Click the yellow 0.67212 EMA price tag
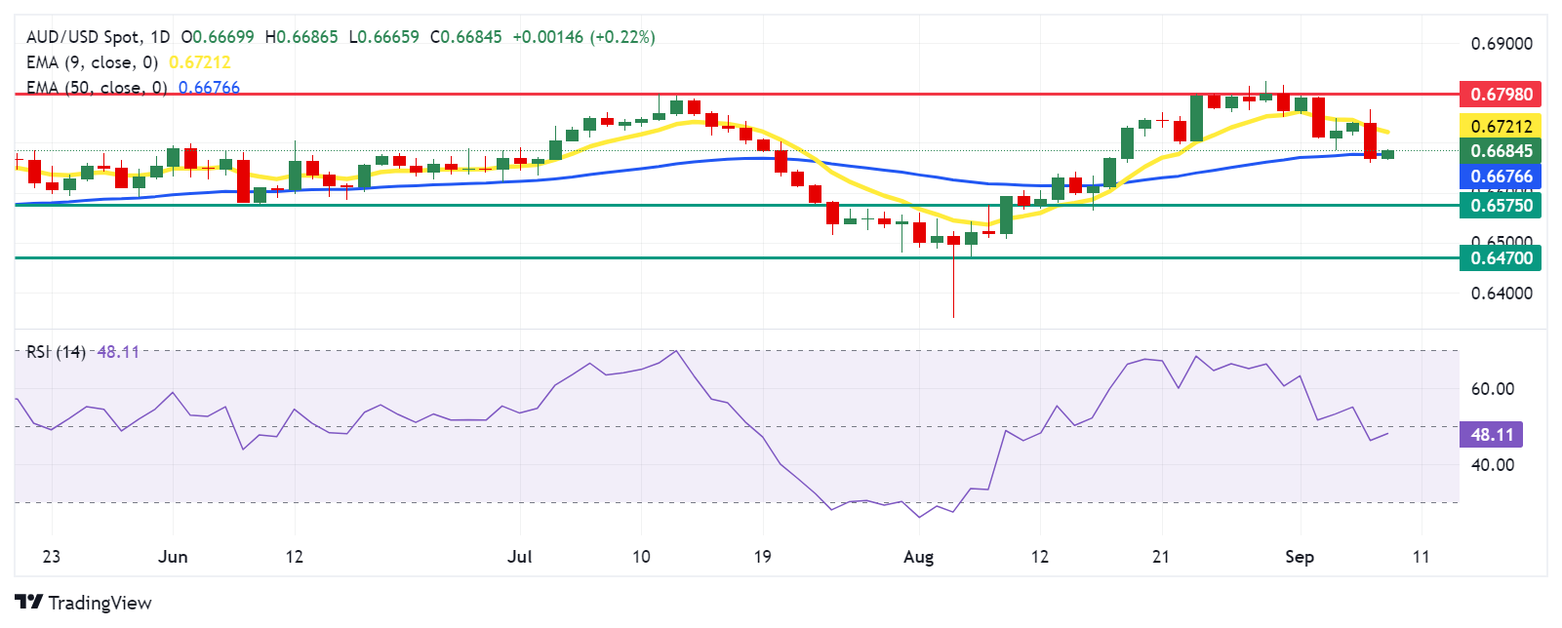 coord(1501,126)
